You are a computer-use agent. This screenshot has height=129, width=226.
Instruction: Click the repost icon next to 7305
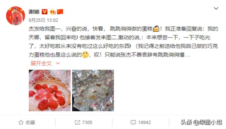click(77, 122)
